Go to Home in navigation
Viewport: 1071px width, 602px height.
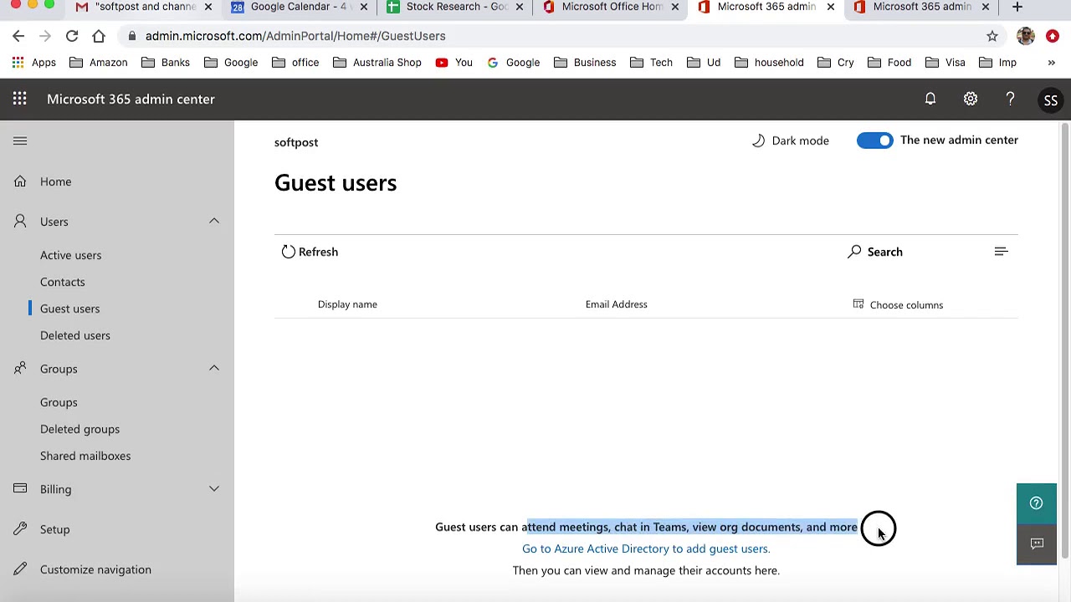tap(55, 181)
